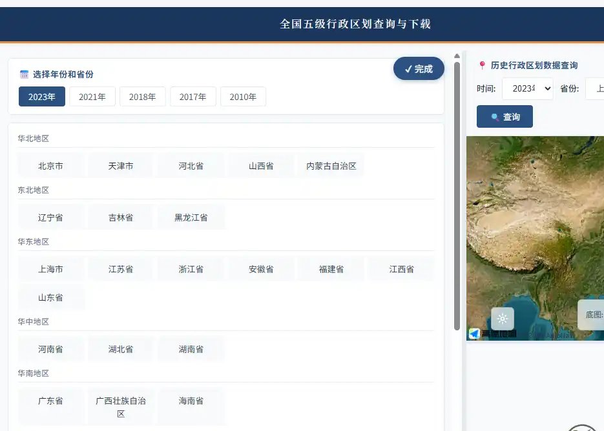Select 黑龙江省 province
The width and height of the screenshot is (604, 431).
click(x=191, y=217)
